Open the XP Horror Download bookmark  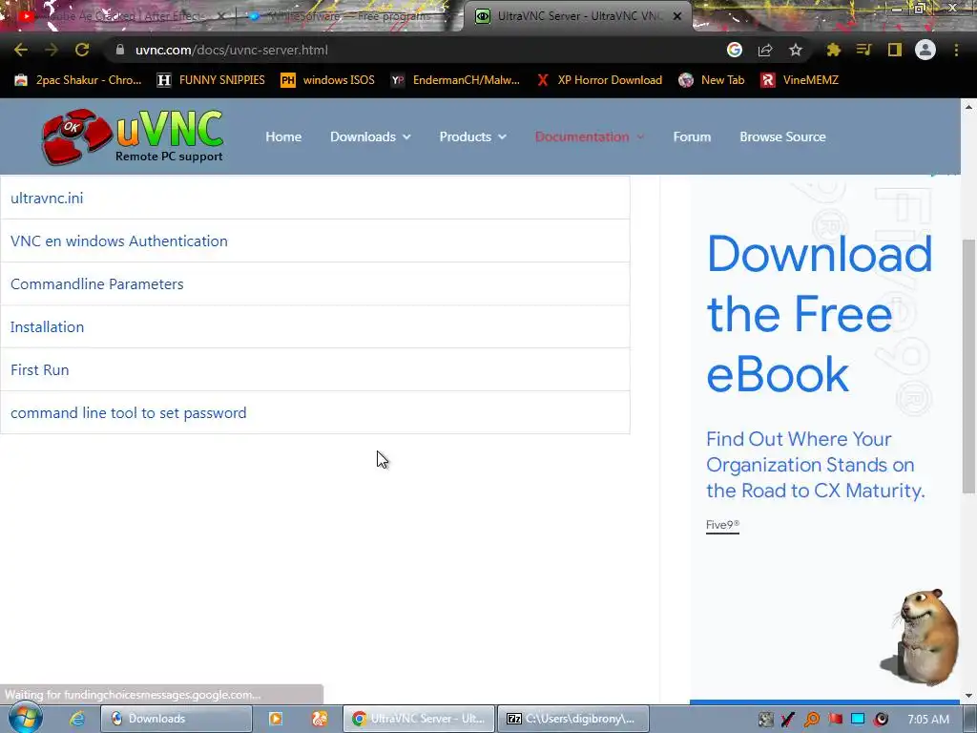coord(599,80)
